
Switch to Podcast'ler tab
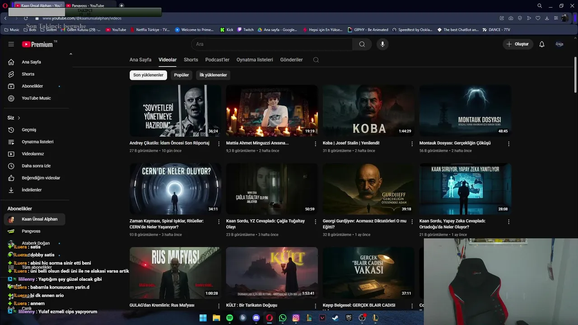217,60
